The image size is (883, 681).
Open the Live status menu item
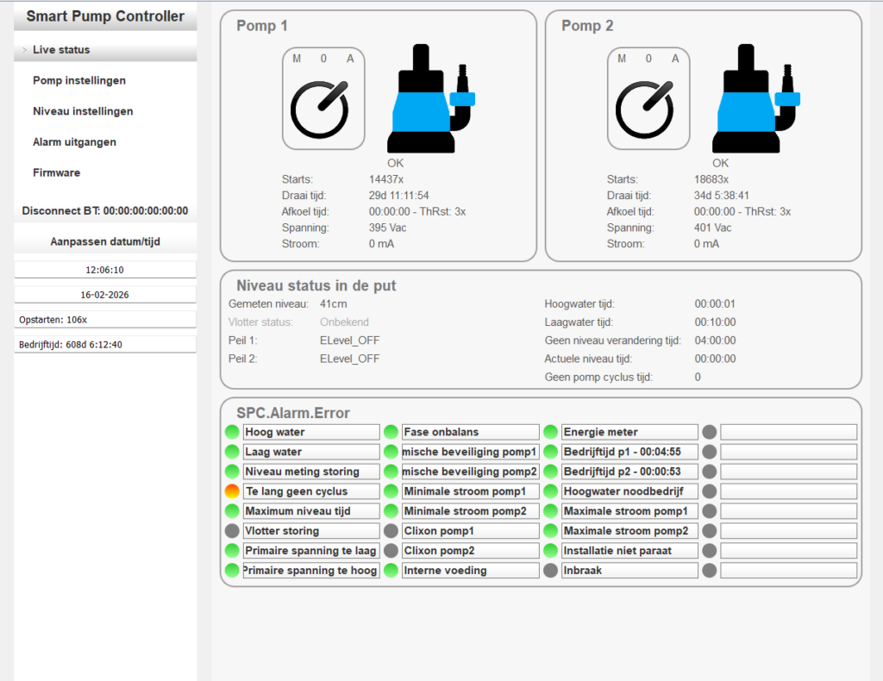[61, 50]
